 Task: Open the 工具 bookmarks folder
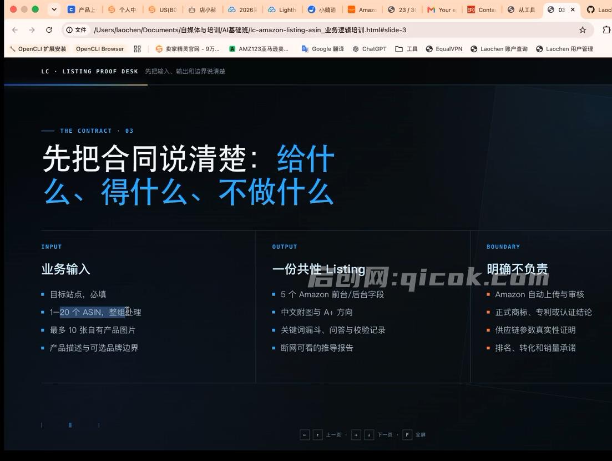(406, 49)
